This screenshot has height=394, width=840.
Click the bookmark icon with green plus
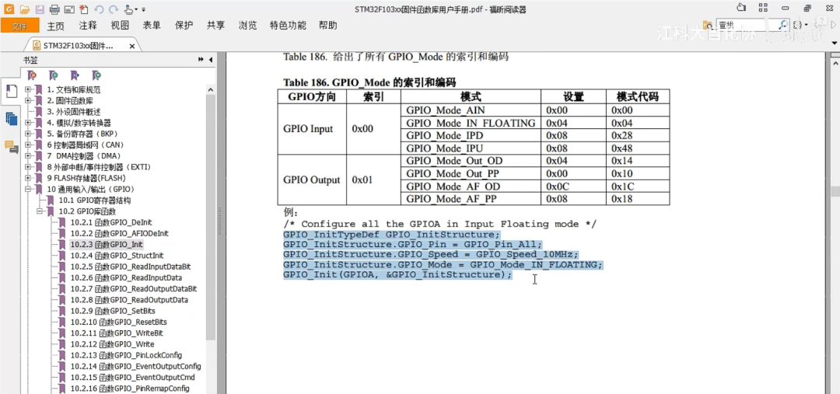pos(54,75)
